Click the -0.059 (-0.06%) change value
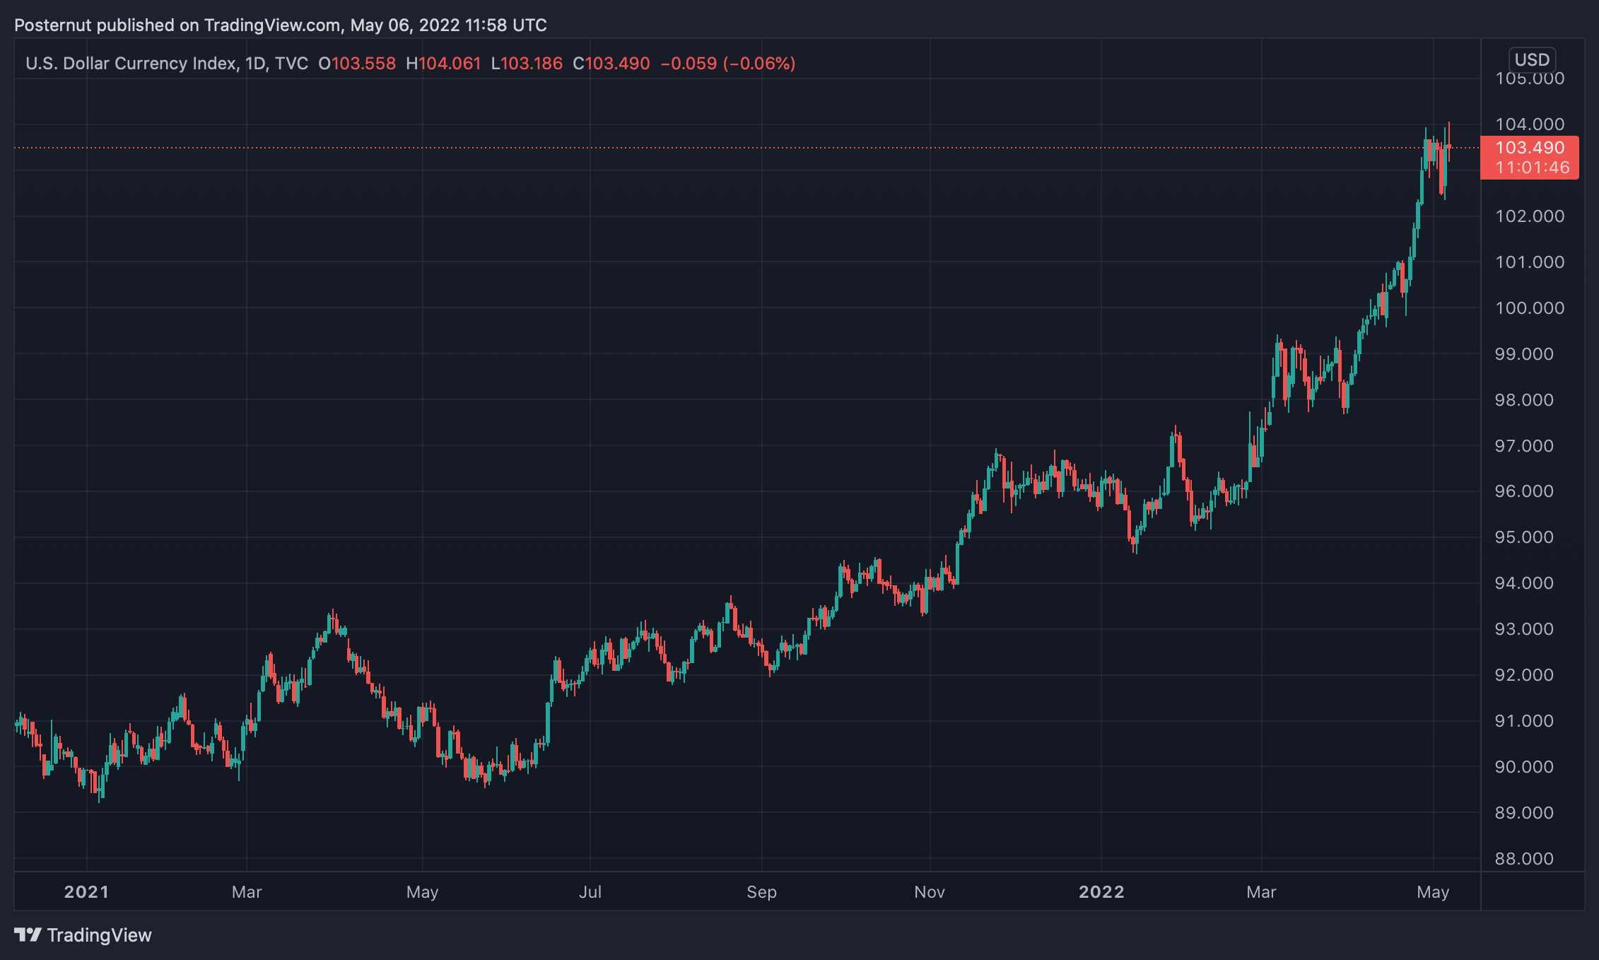 [x=728, y=64]
